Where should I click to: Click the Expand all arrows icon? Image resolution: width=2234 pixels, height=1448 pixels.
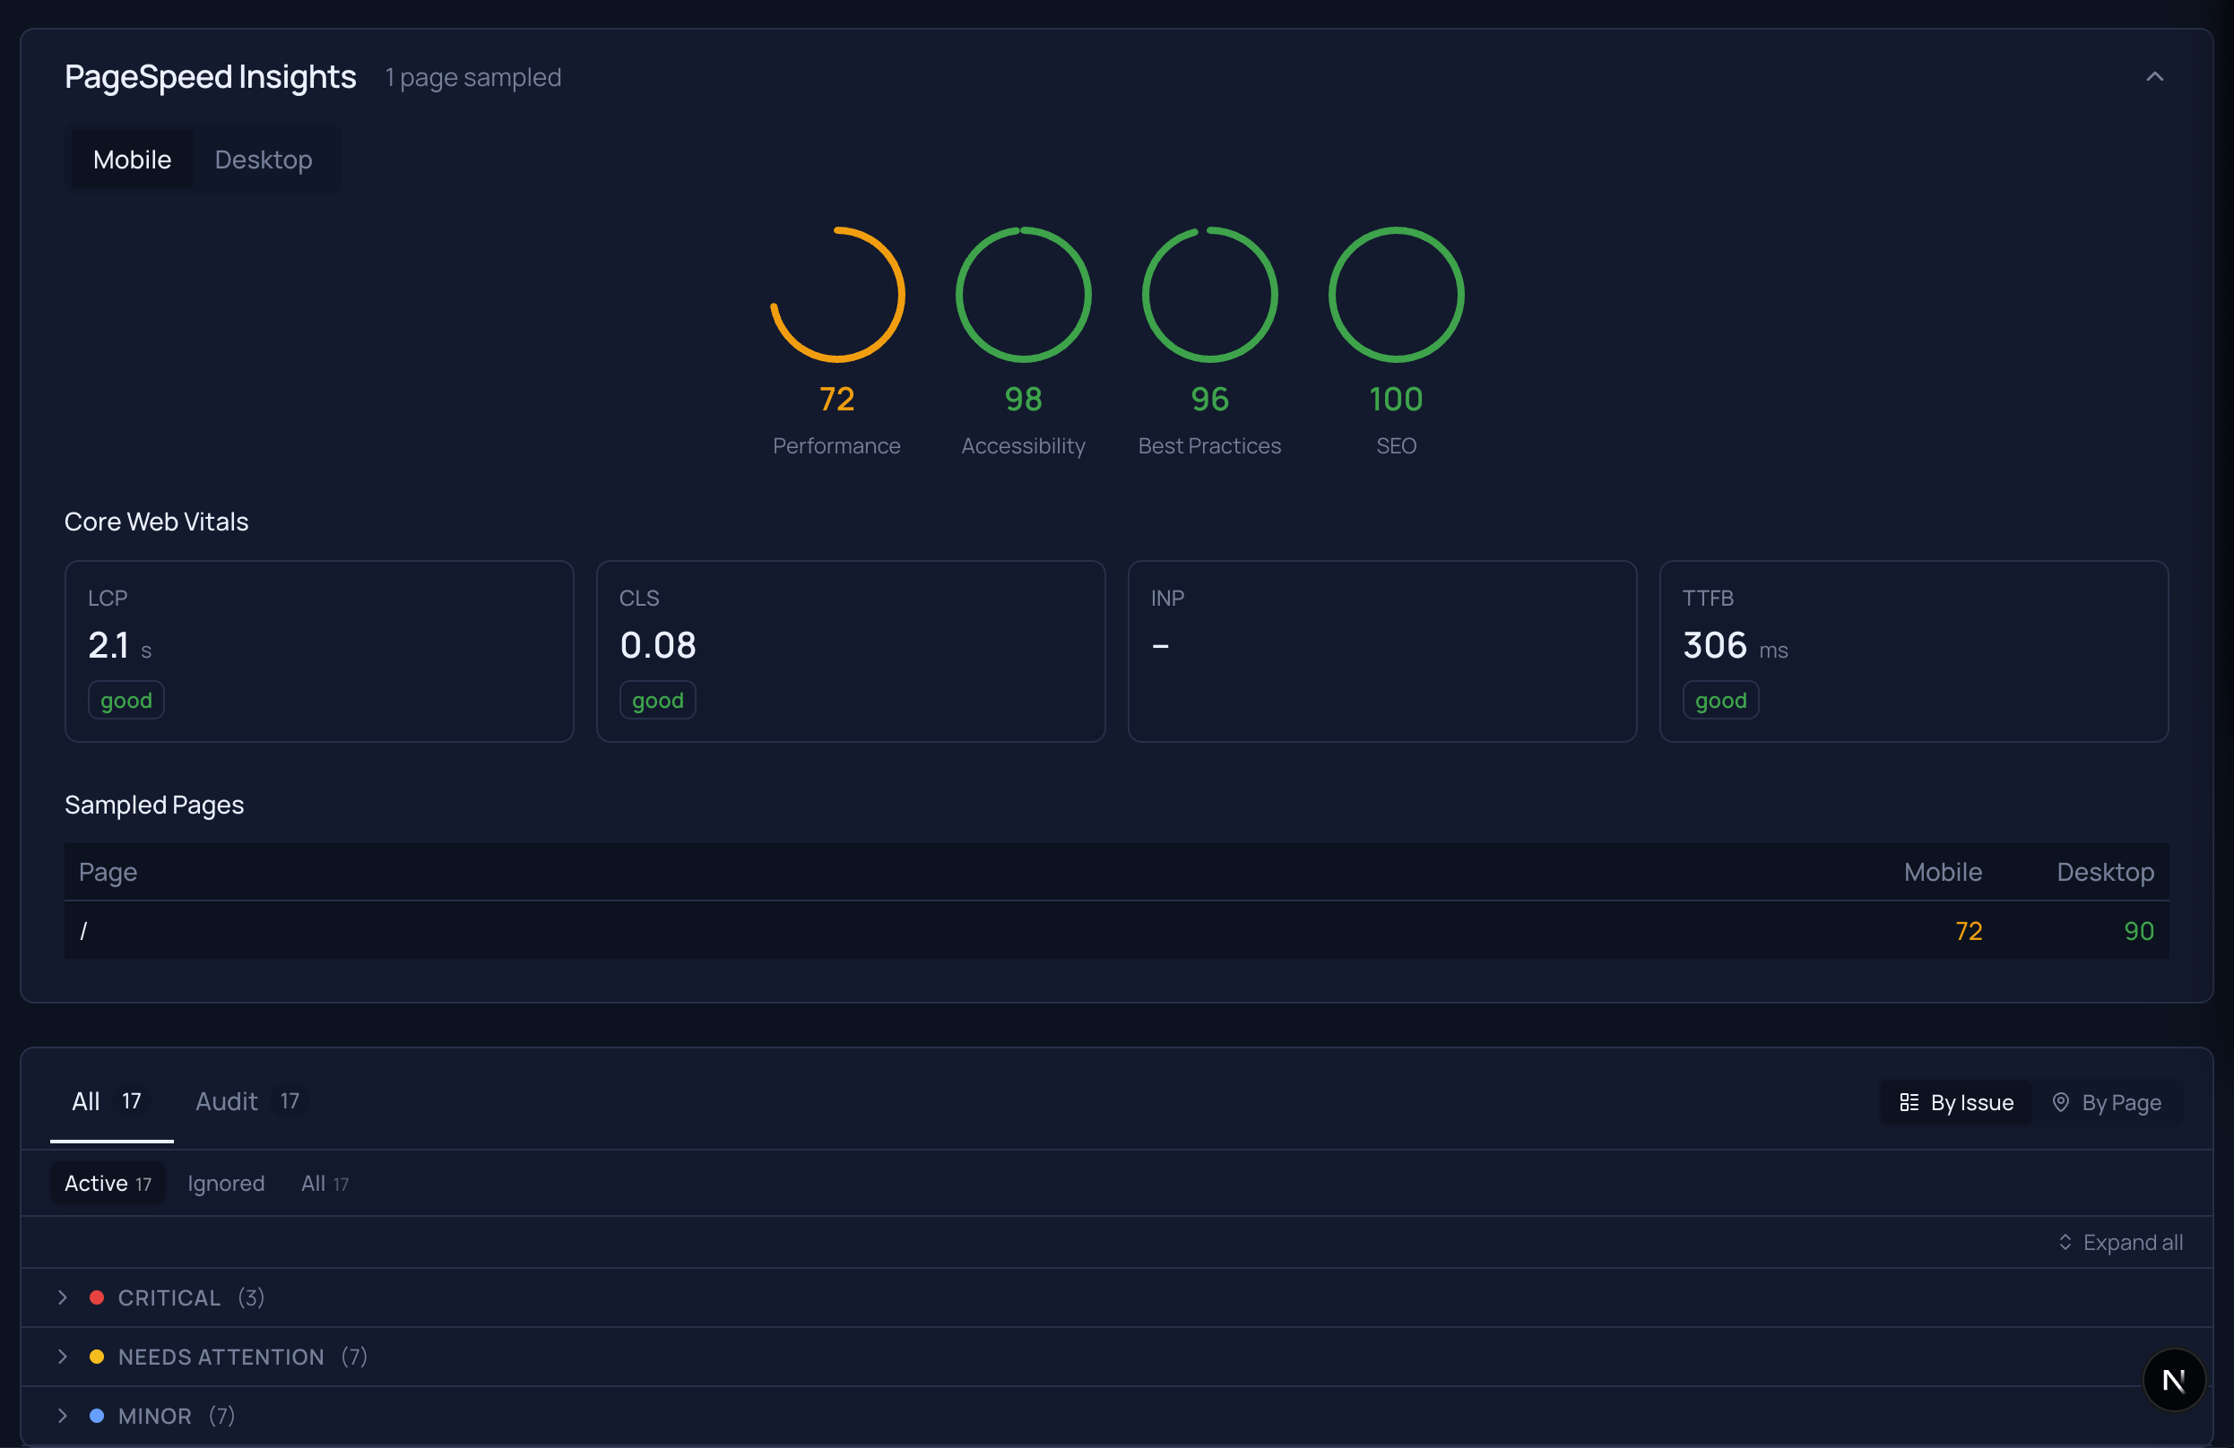coord(2065,1242)
